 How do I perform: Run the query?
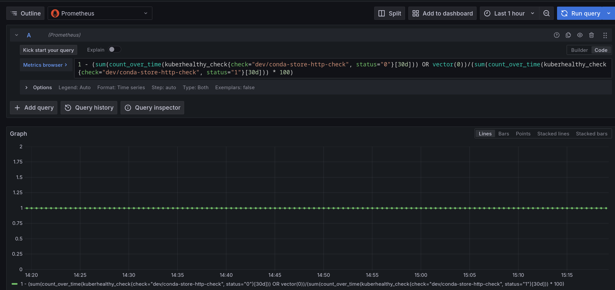coord(580,13)
